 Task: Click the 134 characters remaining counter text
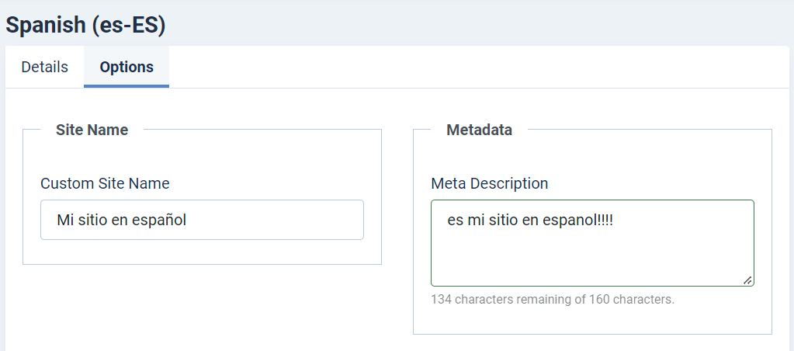point(553,299)
